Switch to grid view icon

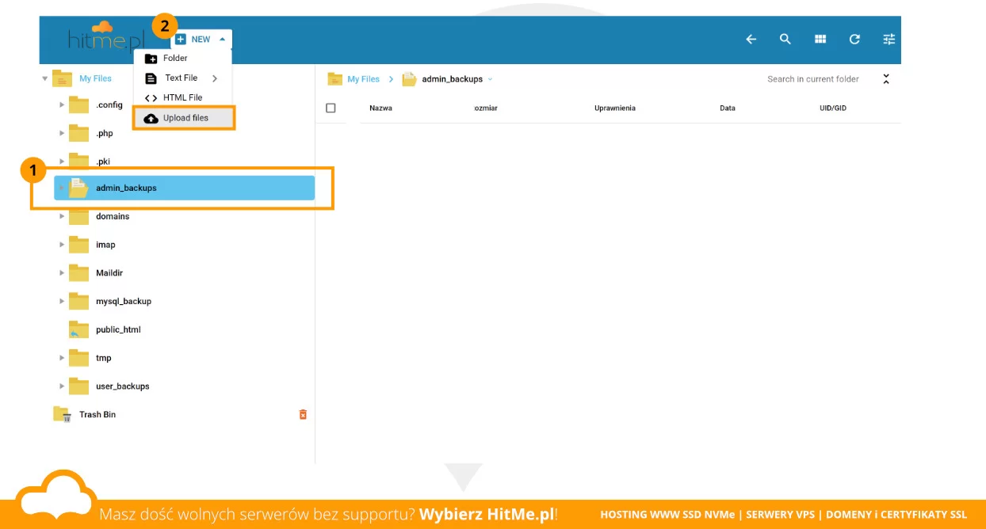(820, 39)
